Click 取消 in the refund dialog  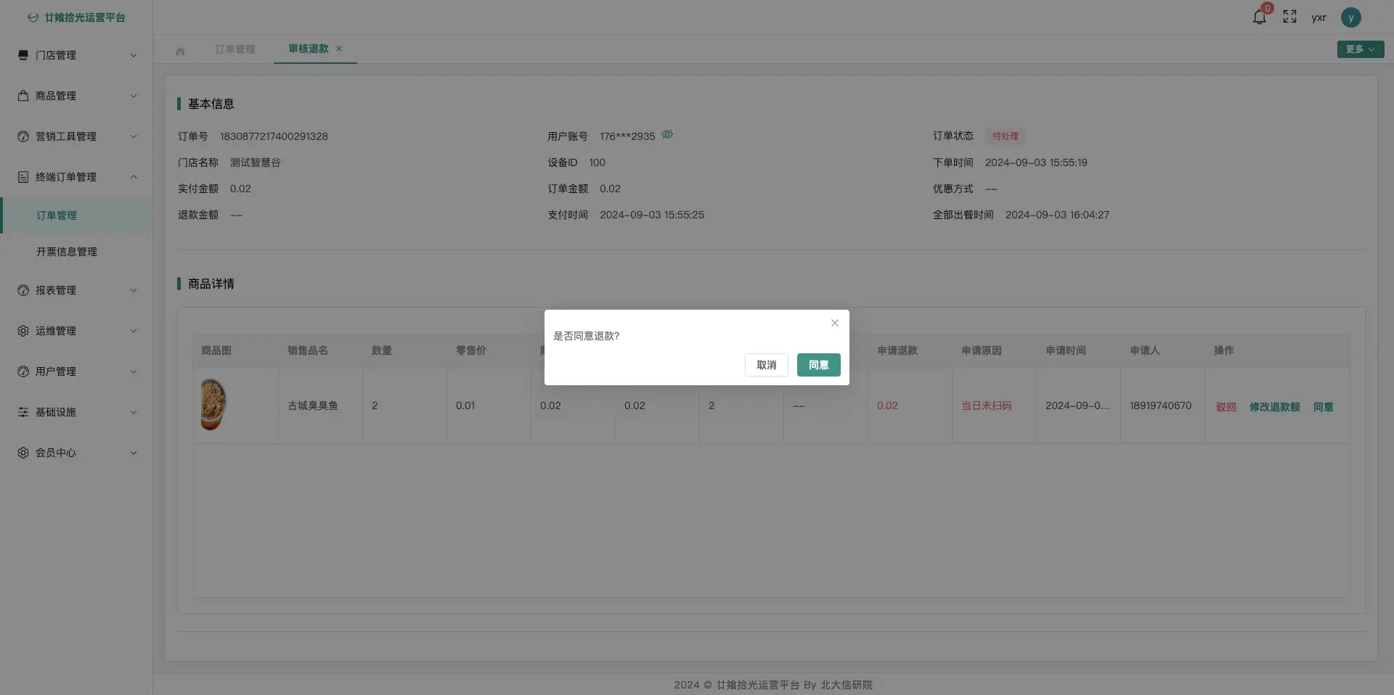[767, 365]
